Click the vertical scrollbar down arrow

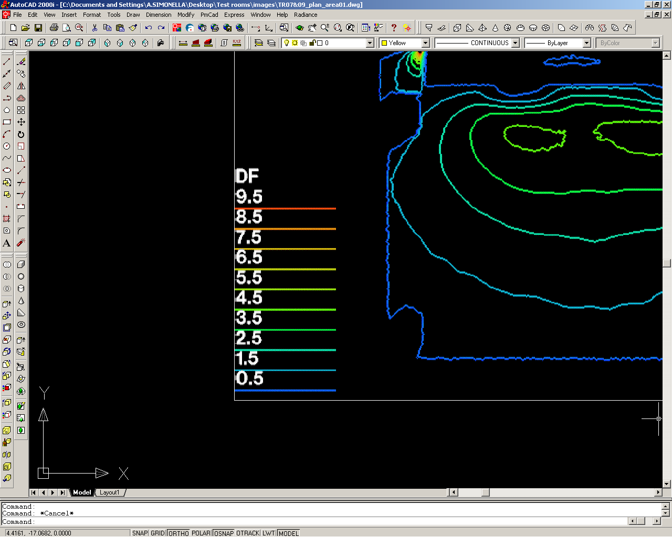click(667, 484)
